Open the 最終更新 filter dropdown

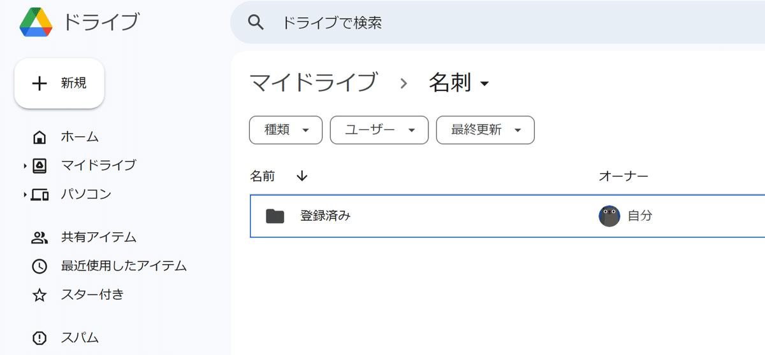(485, 130)
